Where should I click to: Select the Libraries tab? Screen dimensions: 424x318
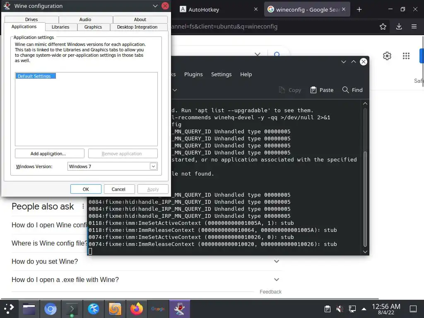pyautogui.click(x=60, y=27)
